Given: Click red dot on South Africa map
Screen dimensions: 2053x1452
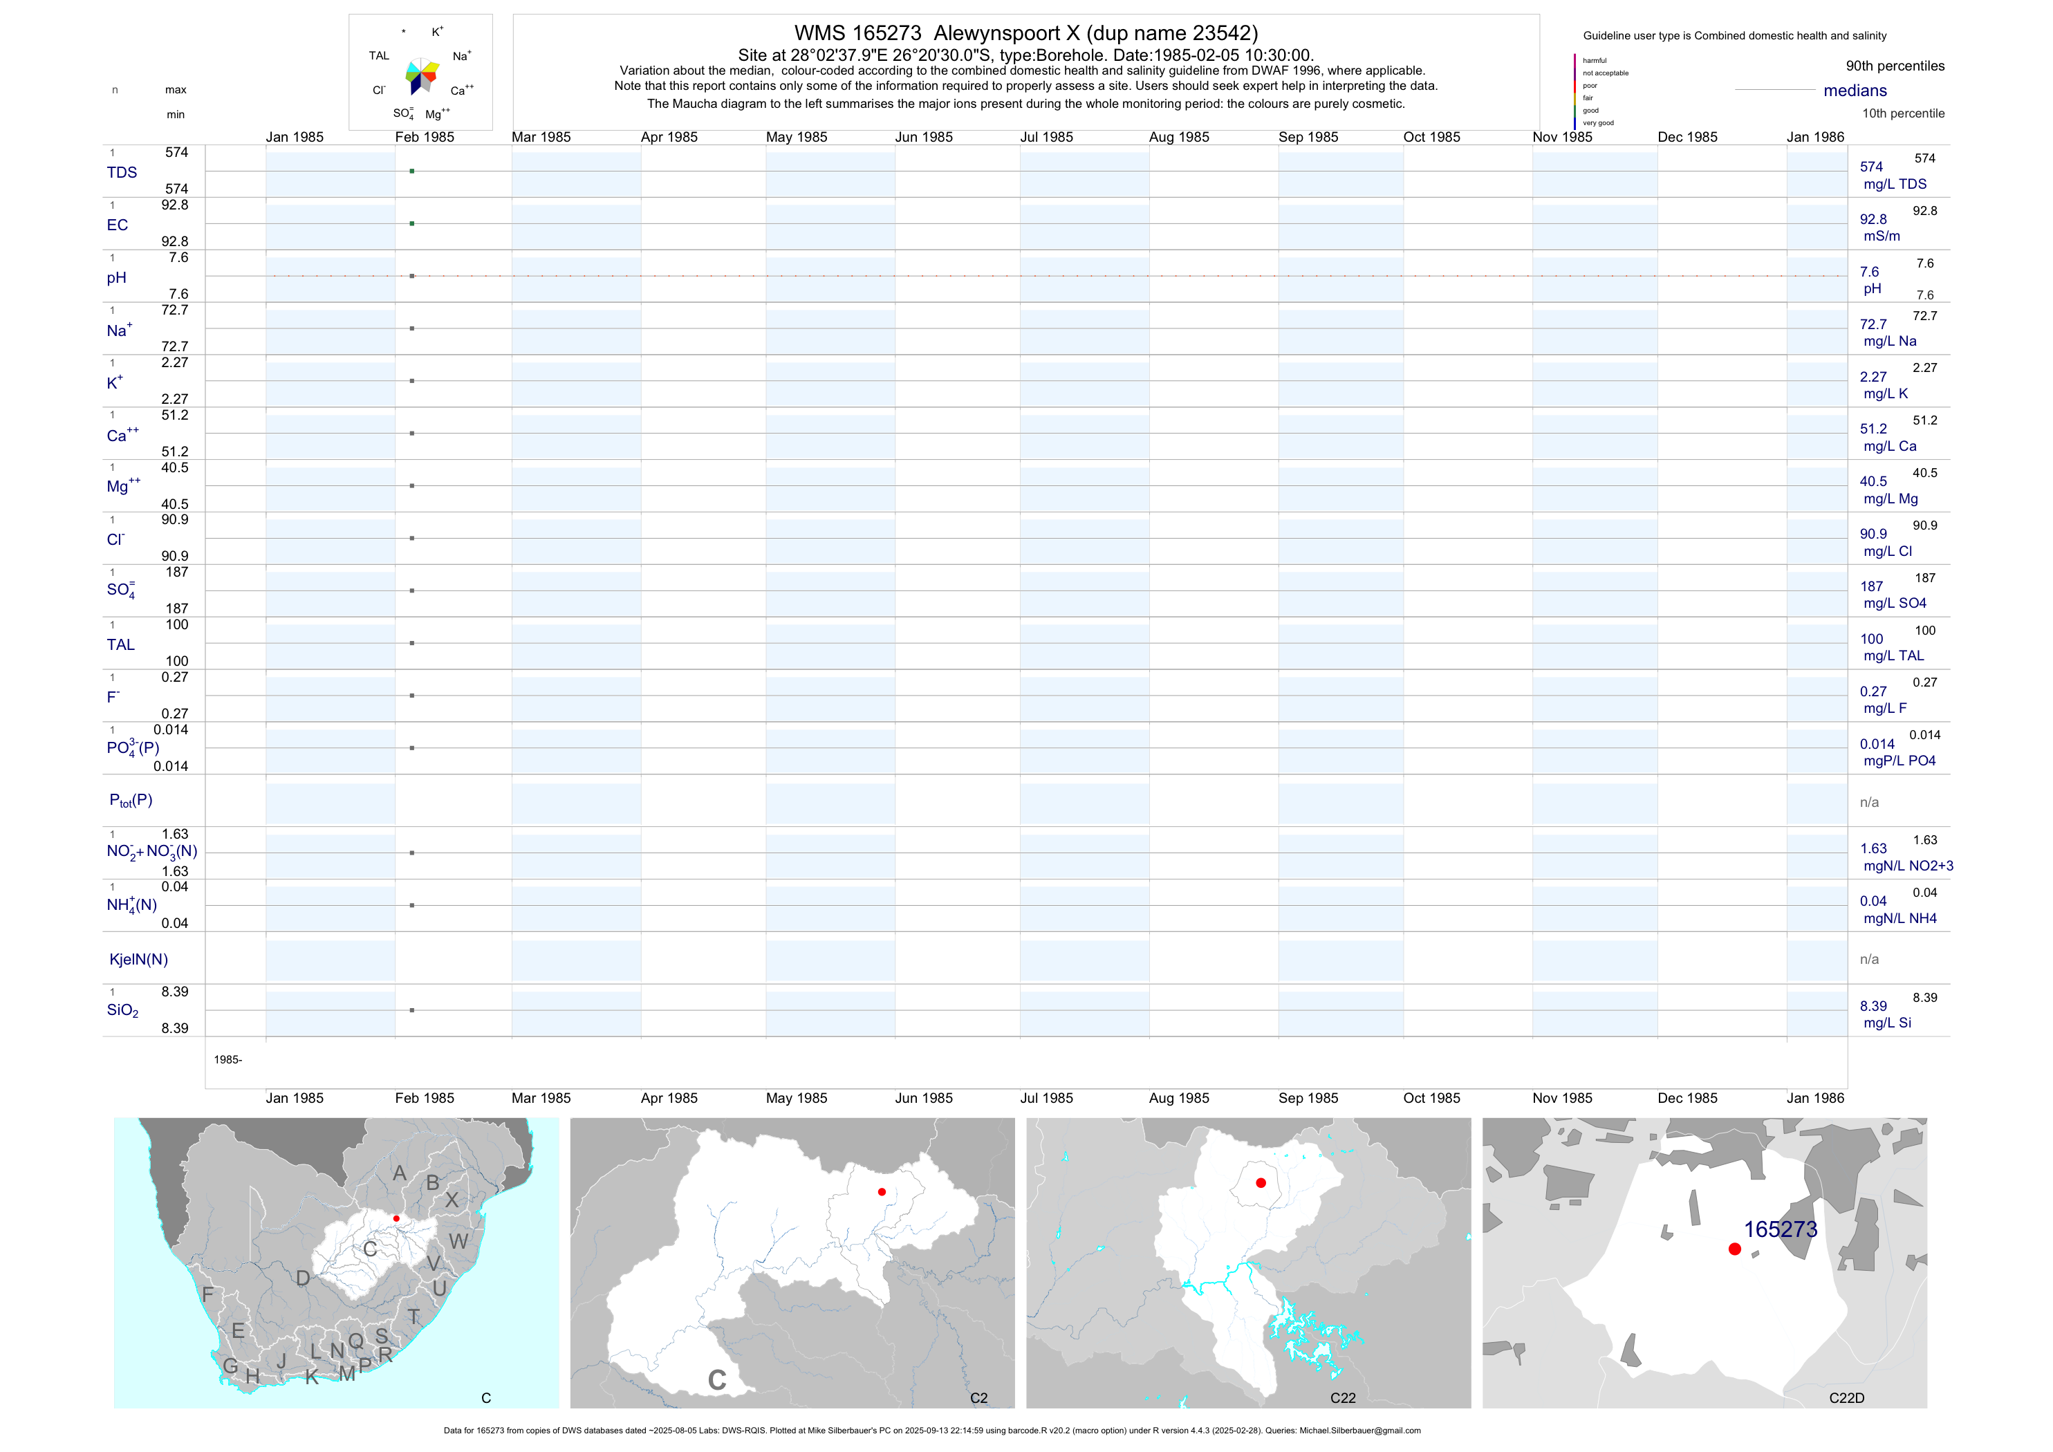Looking at the screenshot, I should 396,1218.
